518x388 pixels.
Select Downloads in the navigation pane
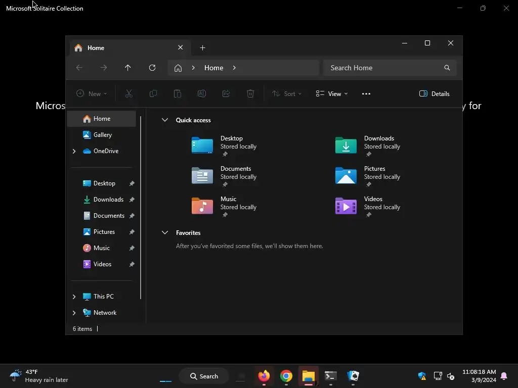[101, 200]
